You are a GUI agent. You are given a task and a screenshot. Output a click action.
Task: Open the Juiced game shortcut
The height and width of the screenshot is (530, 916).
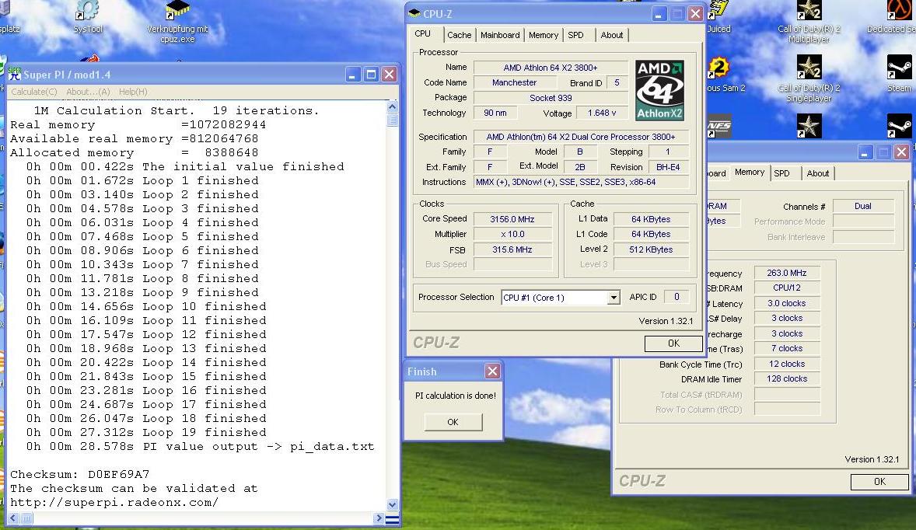click(x=718, y=18)
